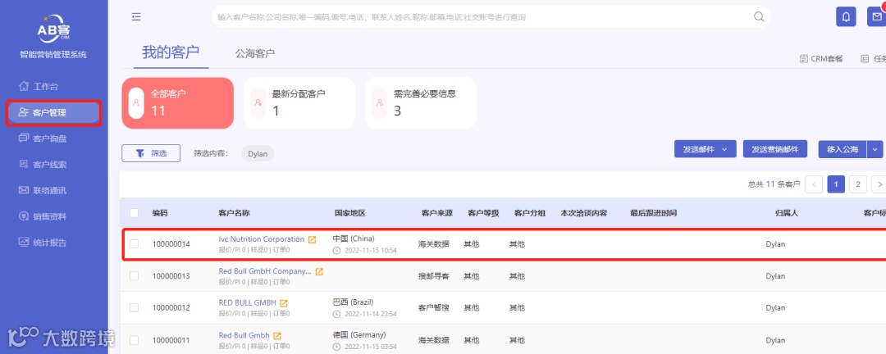Screen dimensions: 886x354
Task: Click the 编码 column header
Action: tap(160, 213)
